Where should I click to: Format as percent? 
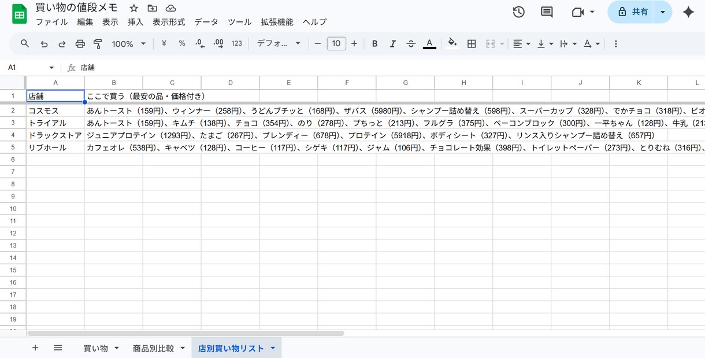(x=182, y=43)
